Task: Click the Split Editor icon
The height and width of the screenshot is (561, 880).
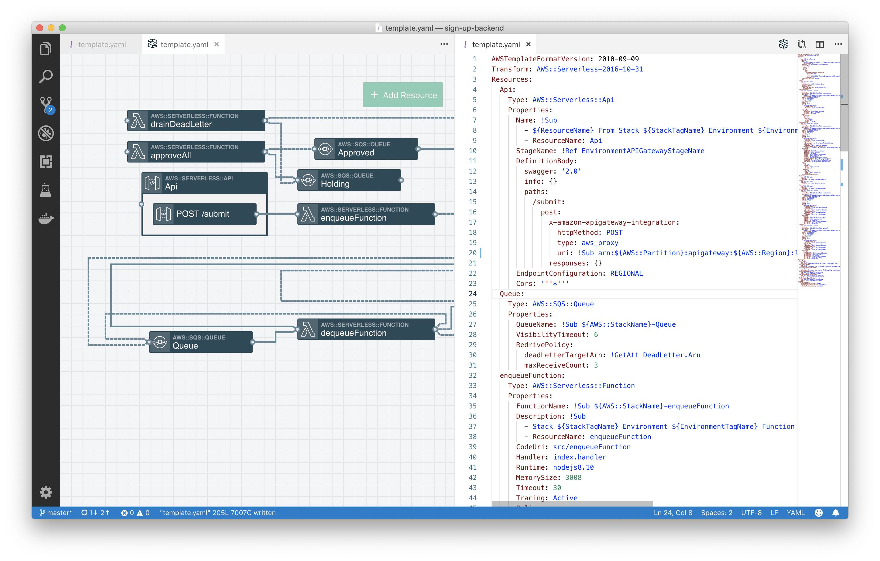Action: click(820, 44)
